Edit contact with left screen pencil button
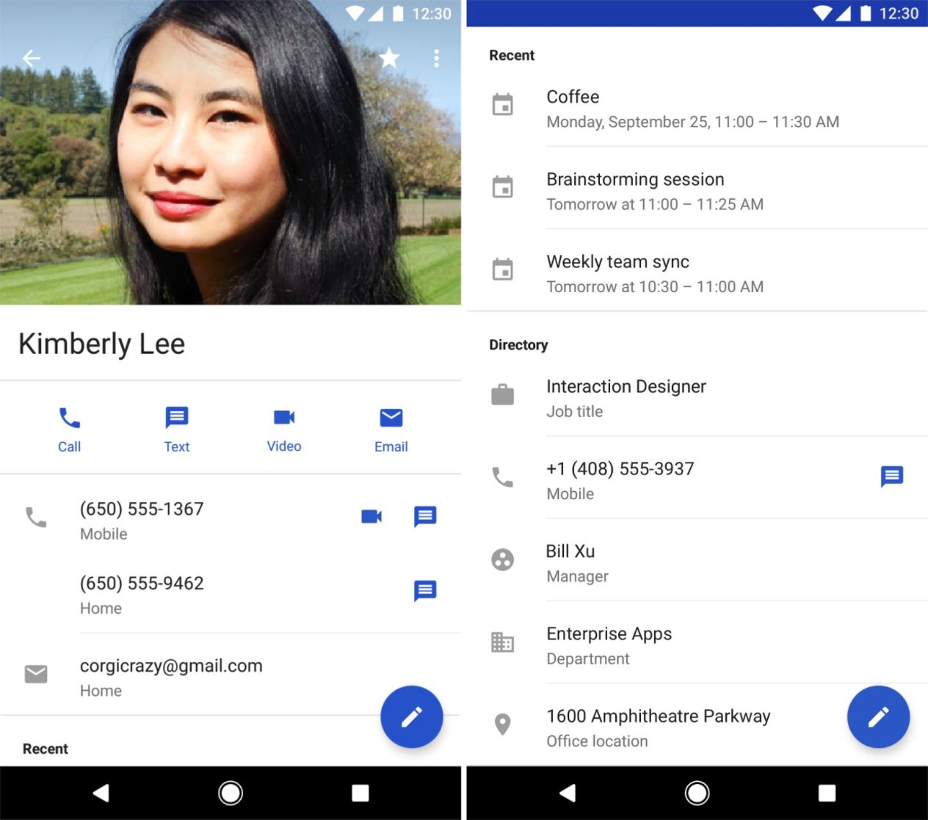Viewport: 928px width, 820px height. click(411, 717)
